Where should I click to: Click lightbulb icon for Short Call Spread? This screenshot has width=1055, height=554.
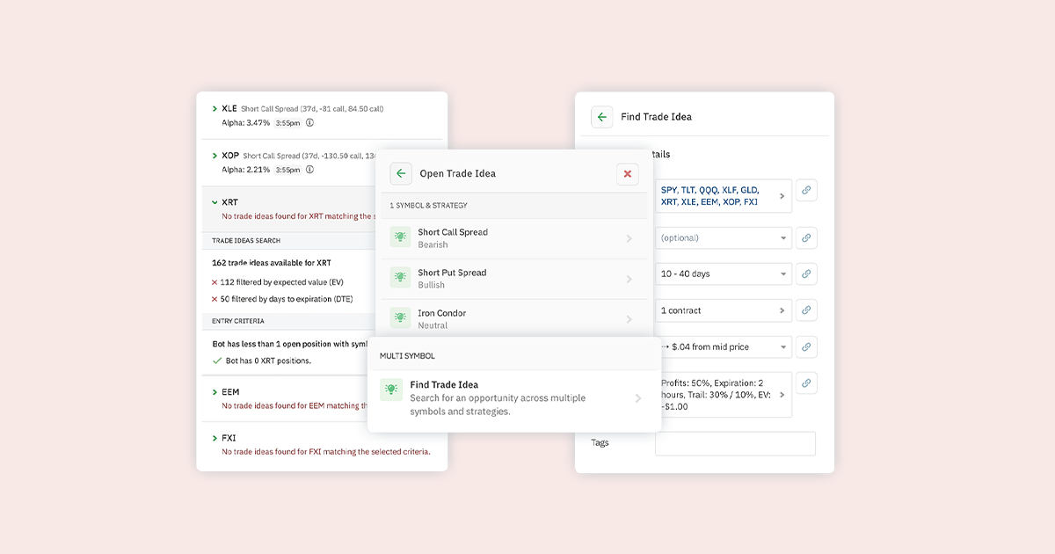[401, 237]
